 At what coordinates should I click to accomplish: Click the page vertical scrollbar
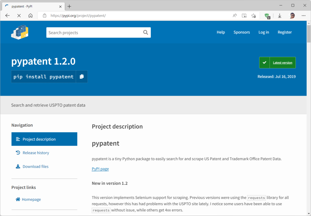point(309,115)
